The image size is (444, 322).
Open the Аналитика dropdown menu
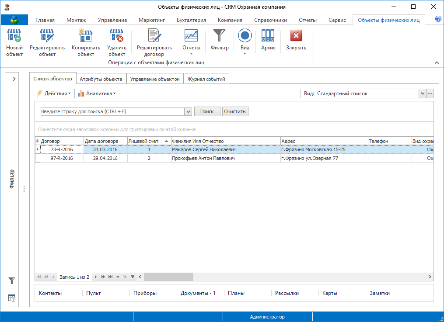(97, 93)
